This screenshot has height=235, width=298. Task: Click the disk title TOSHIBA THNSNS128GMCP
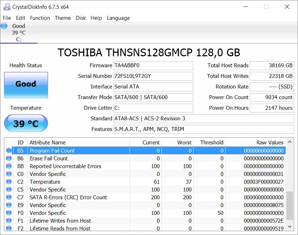pyautogui.click(x=149, y=52)
